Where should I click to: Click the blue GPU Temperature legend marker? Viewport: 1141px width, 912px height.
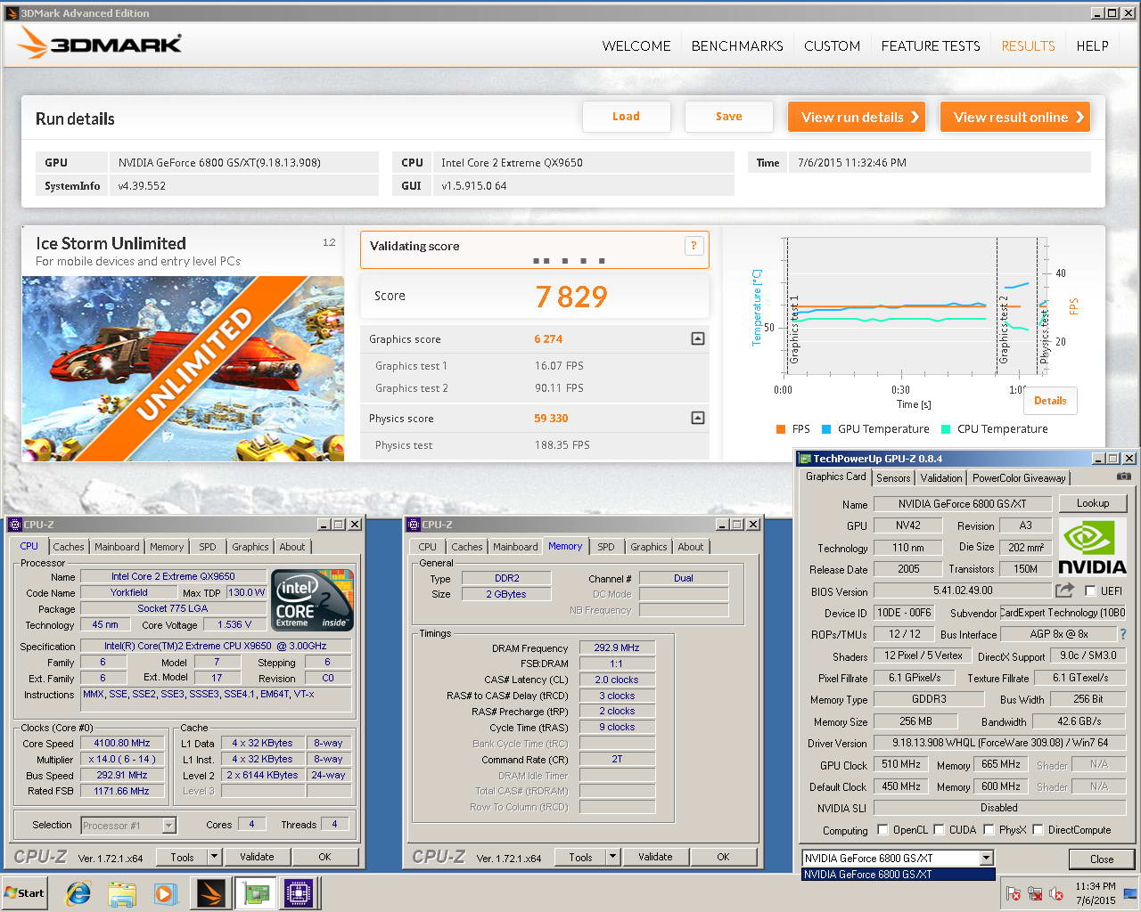[x=826, y=429]
